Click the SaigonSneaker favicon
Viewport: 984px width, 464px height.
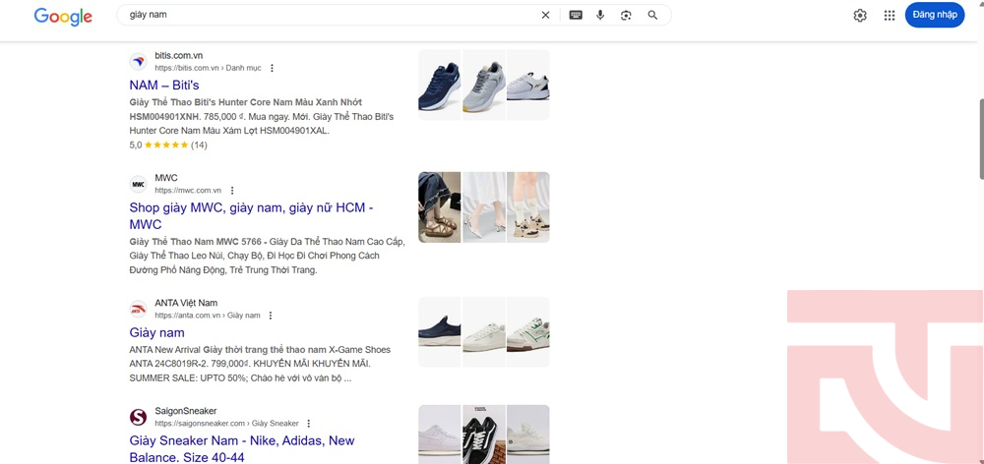tap(138, 417)
